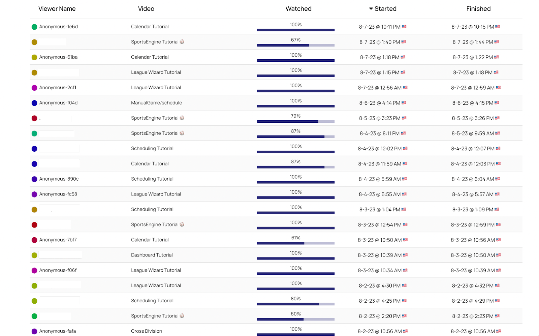
Task: Open the Calendar Tutorial entry for Anonymous-1e6d
Action: tap(150, 27)
